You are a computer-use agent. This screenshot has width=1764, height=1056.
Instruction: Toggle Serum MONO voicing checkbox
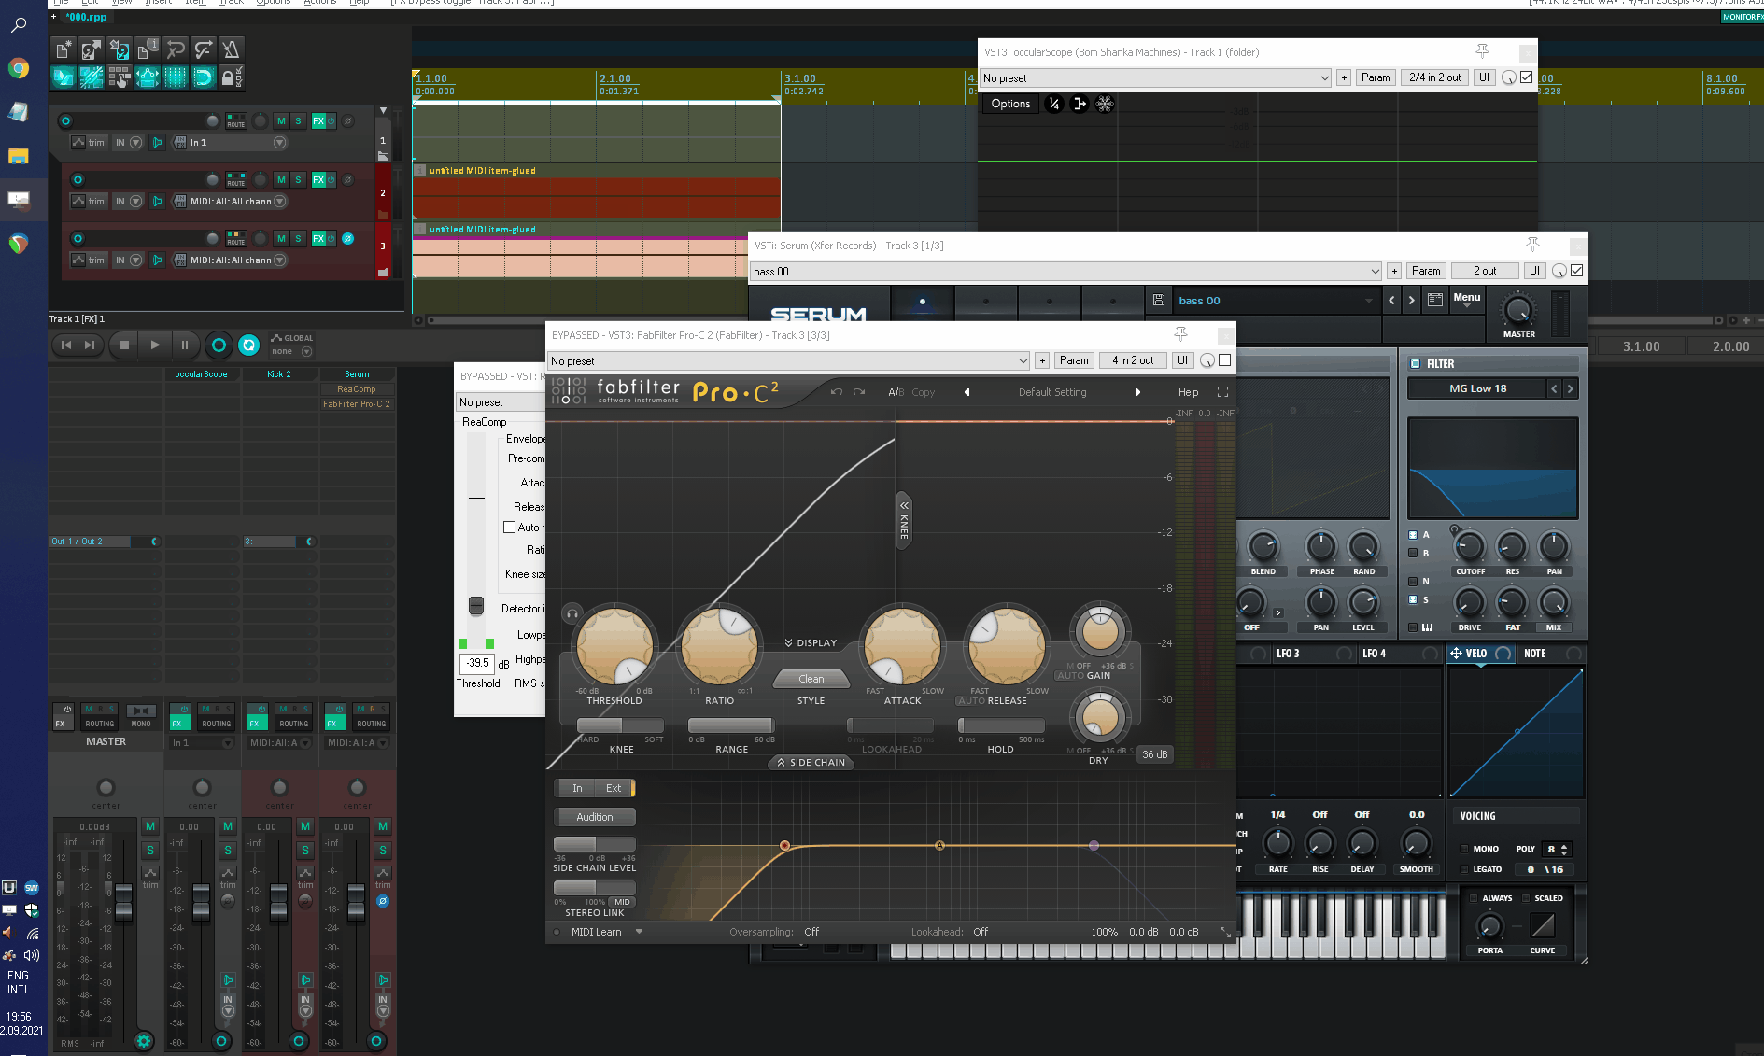tap(1464, 849)
